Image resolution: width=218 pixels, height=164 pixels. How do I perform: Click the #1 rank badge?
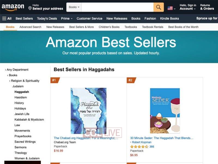click(55, 80)
